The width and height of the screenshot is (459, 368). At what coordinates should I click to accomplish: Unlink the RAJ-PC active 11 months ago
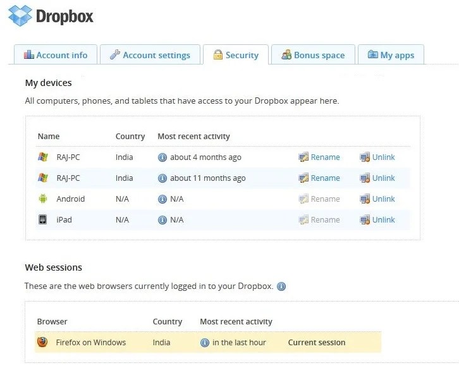(384, 178)
